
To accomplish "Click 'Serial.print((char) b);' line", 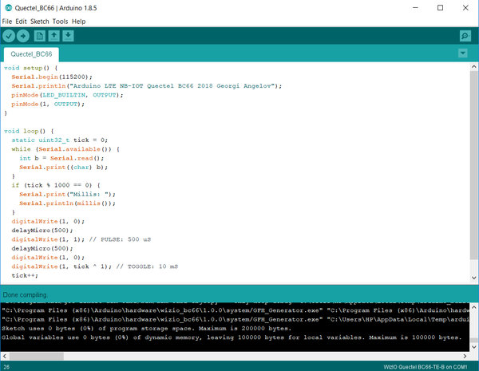I will click(x=63, y=167).
